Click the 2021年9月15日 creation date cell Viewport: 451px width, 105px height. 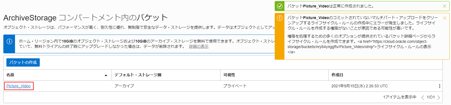pos(360,86)
